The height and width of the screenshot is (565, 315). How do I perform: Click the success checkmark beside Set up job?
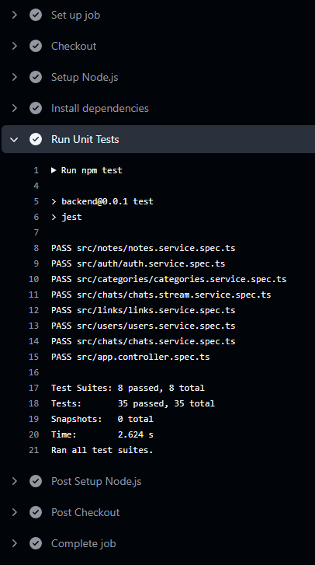(x=36, y=15)
